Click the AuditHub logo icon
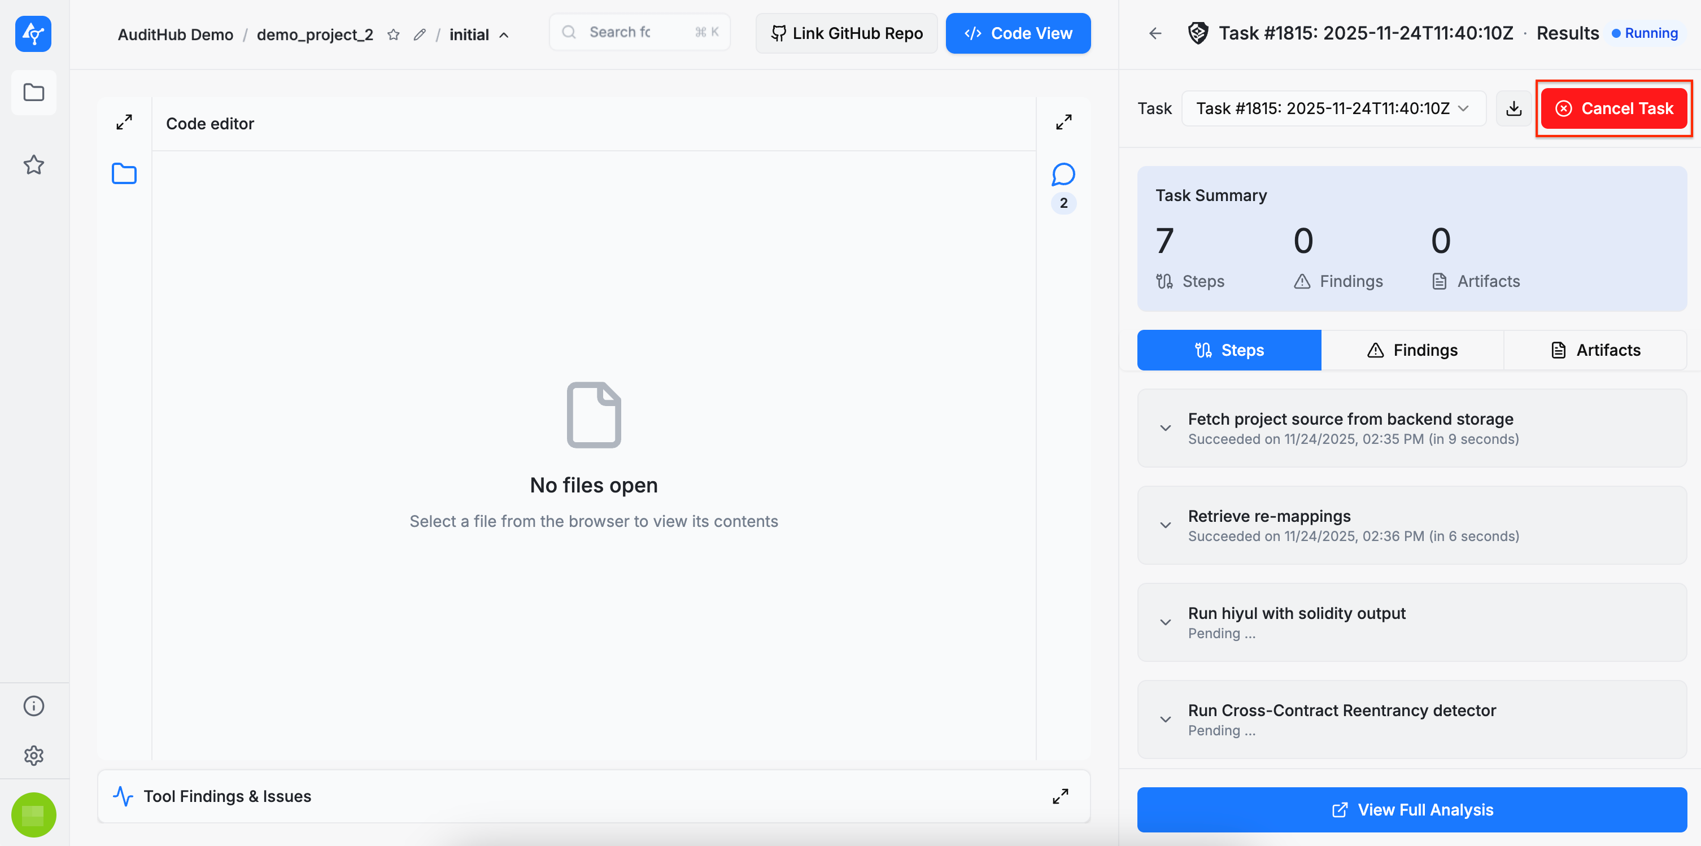 [33, 34]
